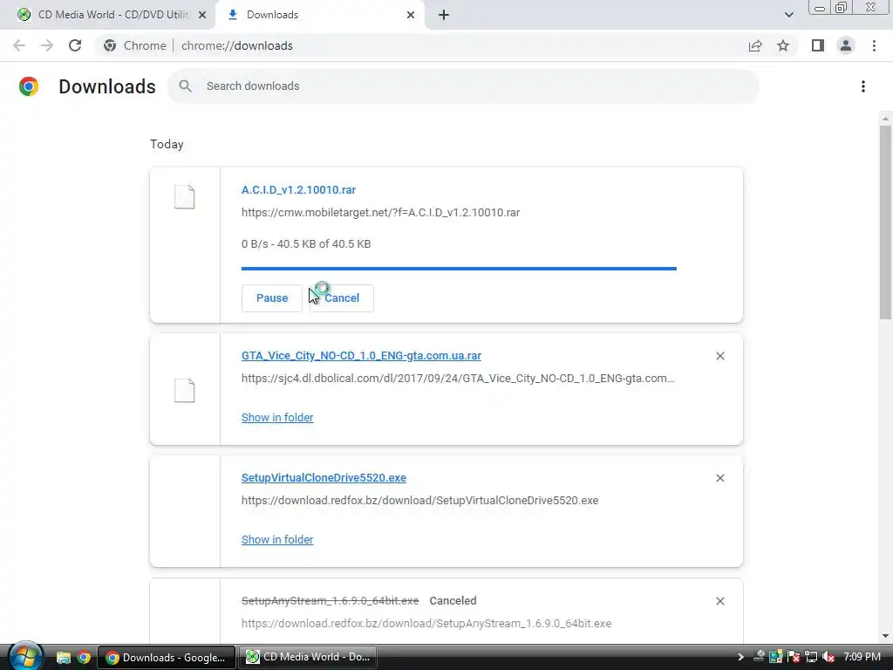Click the scrollbar down arrow
Viewport: 893px width, 670px height.
885,636
